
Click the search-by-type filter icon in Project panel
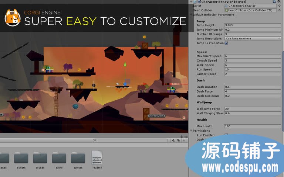point(173,140)
